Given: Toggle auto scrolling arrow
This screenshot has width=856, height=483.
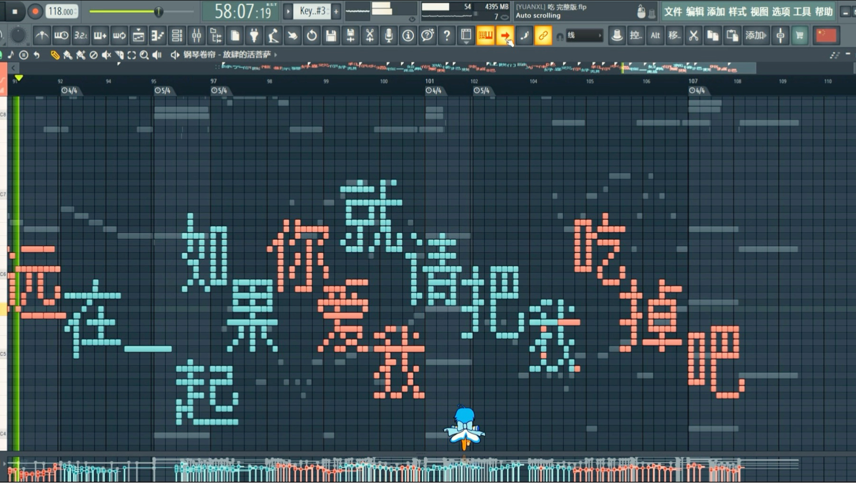Looking at the screenshot, I should tap(505, 36).
